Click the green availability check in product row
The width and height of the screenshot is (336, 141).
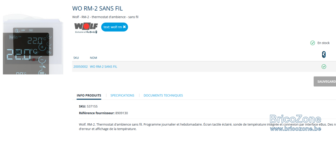click(x=324, y=67)
